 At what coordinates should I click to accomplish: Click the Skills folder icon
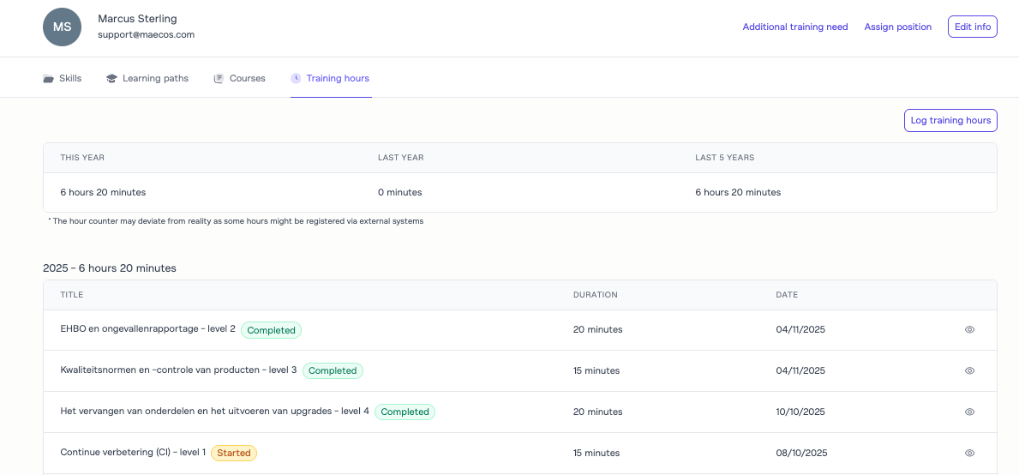click(48, 79)
